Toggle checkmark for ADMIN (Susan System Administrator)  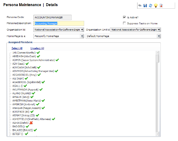pos(57,60)
